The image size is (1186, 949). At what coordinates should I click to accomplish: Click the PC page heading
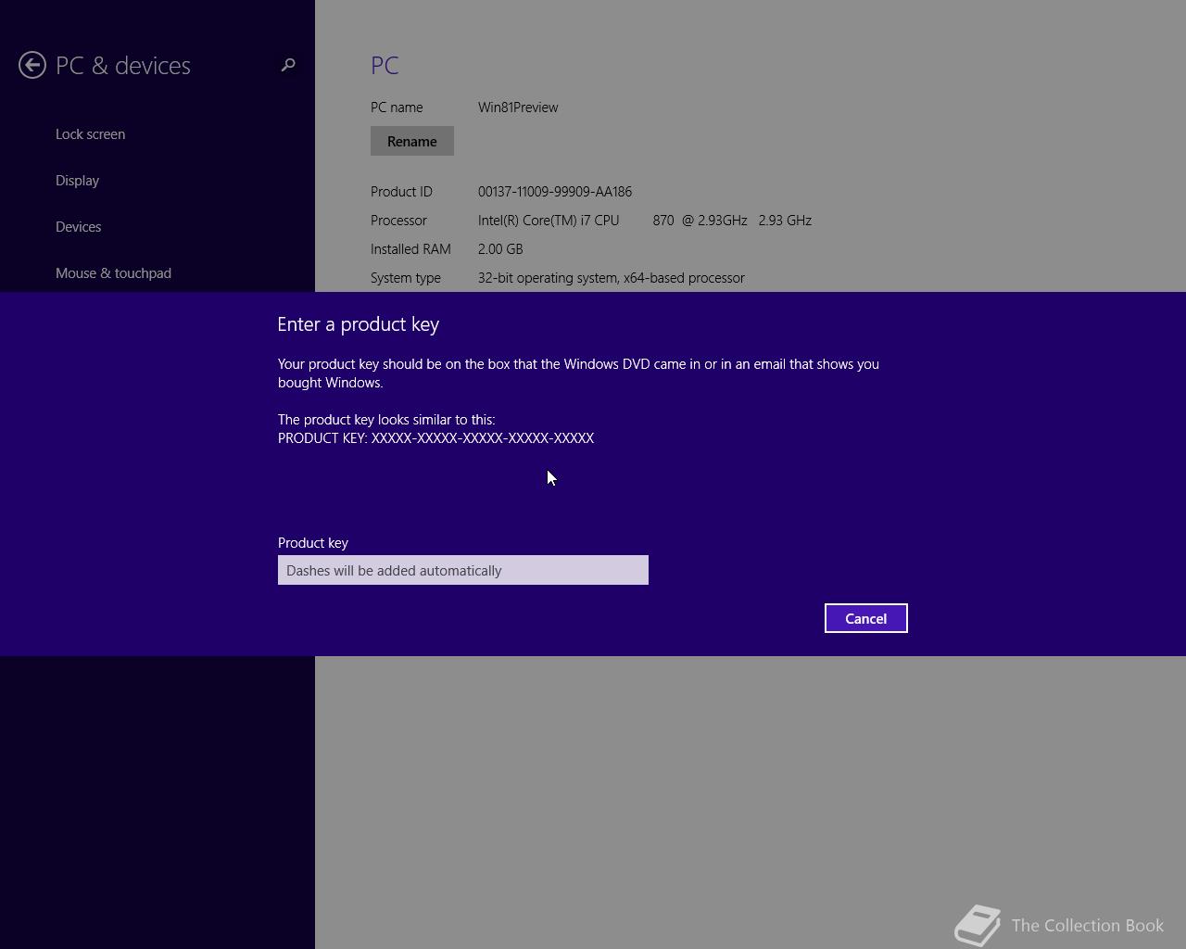(385, 66)
